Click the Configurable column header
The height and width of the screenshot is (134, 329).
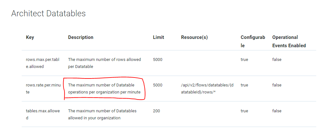(253, 41)
